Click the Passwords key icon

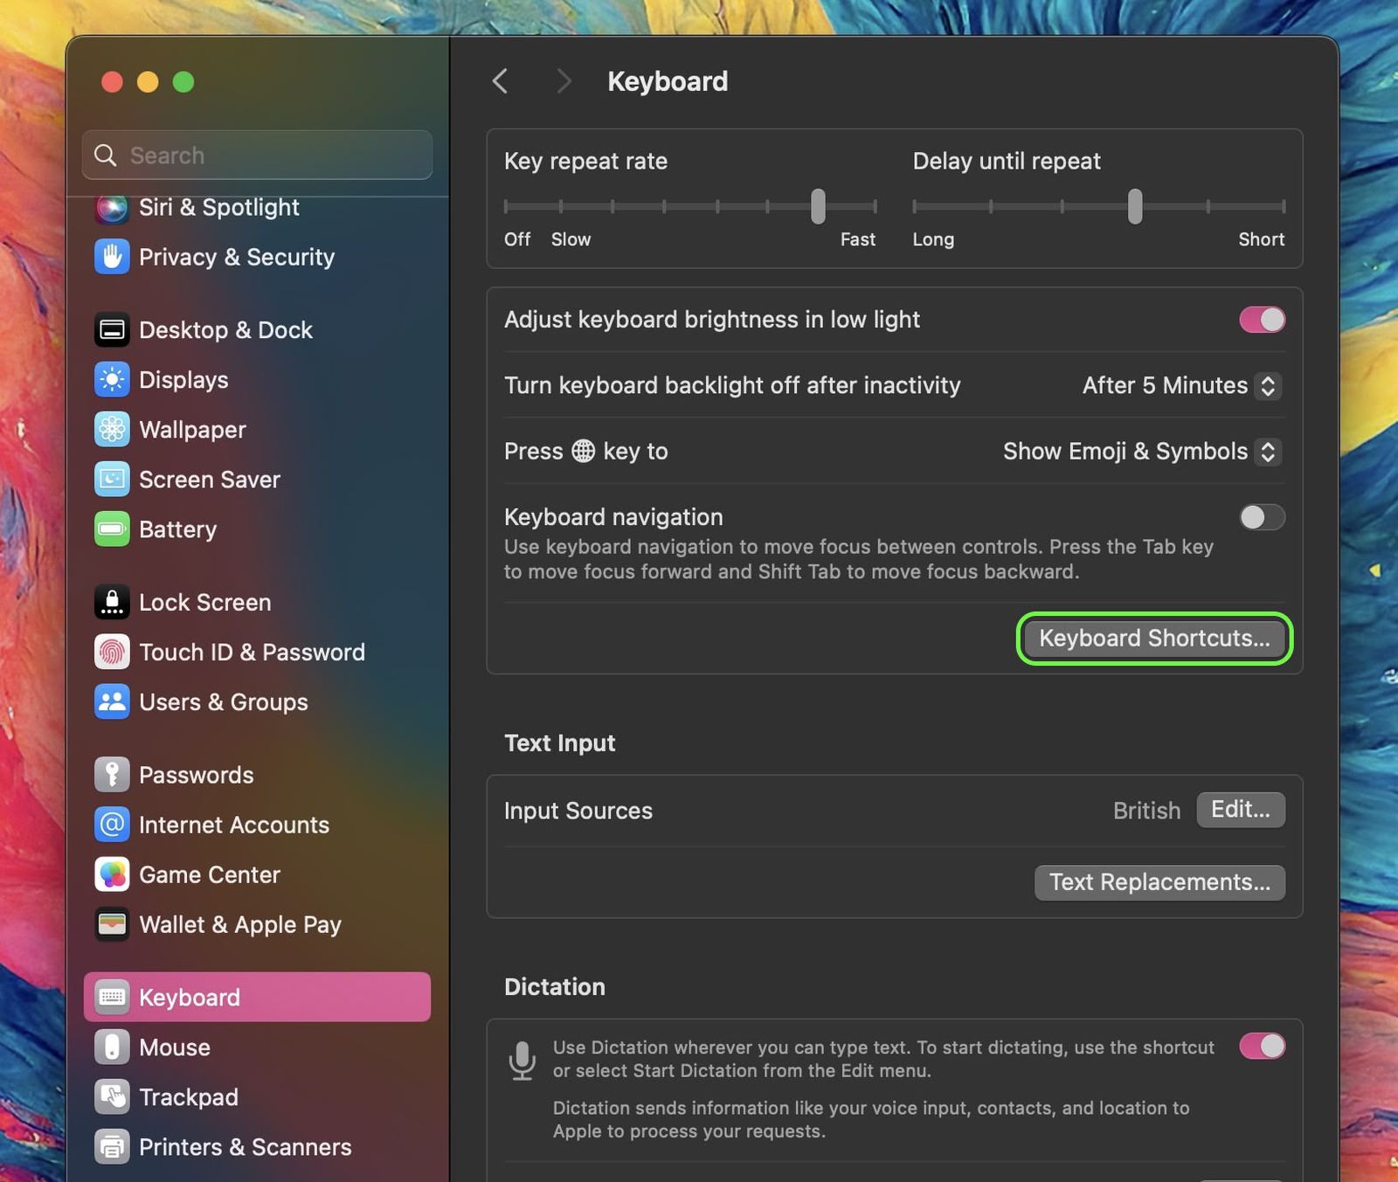112,775
